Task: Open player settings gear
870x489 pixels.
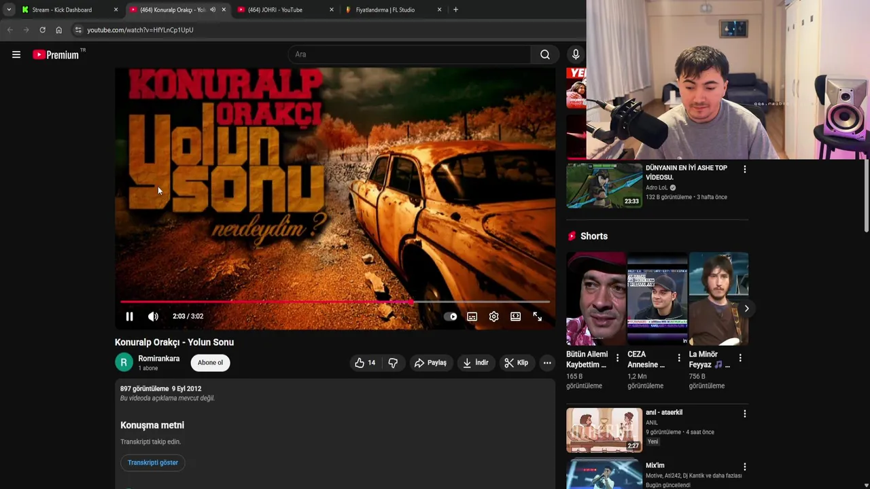Action: coord(494,316)
